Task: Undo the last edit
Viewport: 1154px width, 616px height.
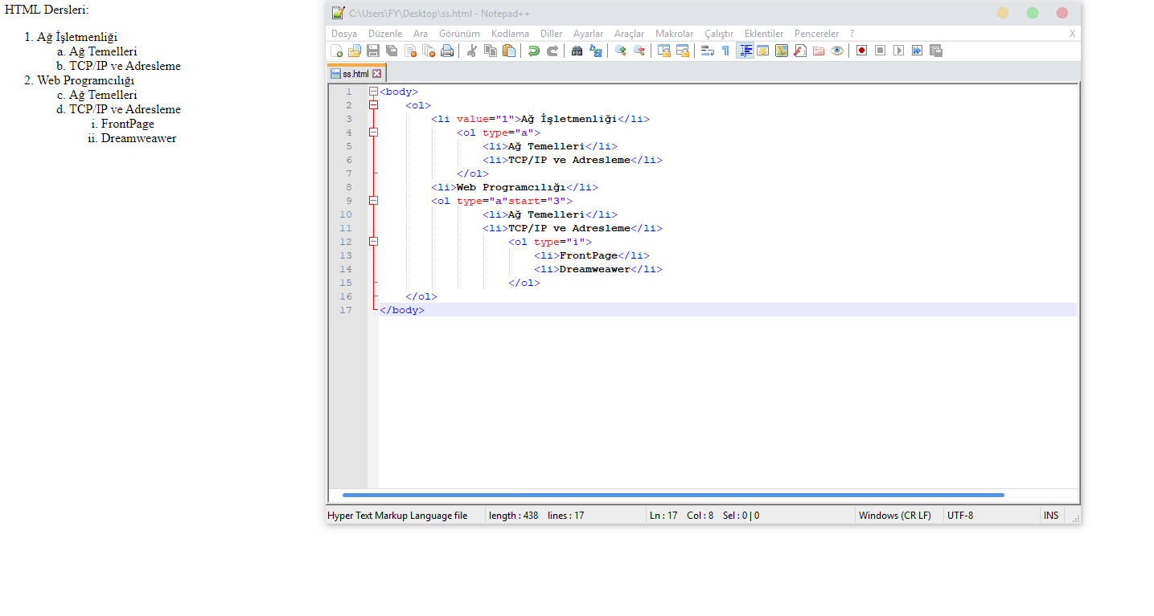Action: 533,51
